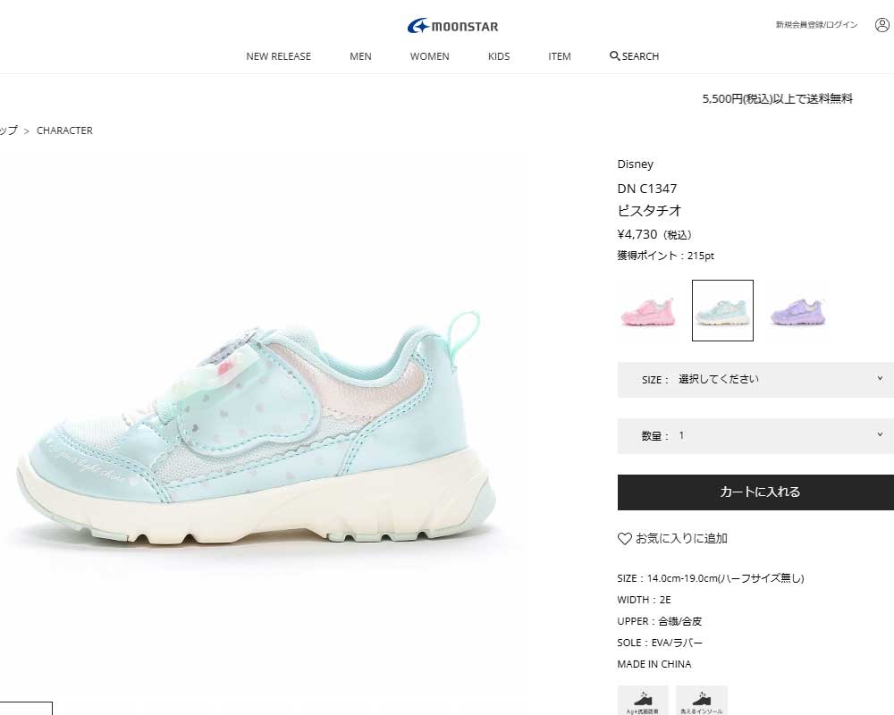Click the add to cart button
The image size is (894, 715).
pyautogui.click(x=755, y=492)
